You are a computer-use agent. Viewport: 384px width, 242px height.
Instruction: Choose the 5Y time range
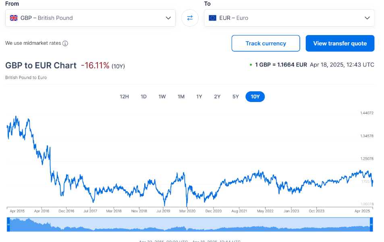click(236, 97)
